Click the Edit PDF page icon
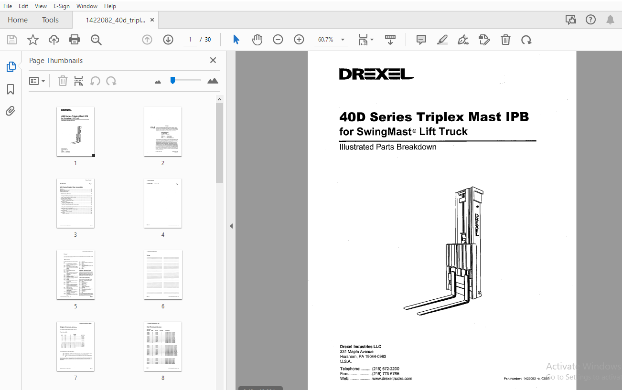The height and width of the screenshot is (390, 622). pos(484,40)
